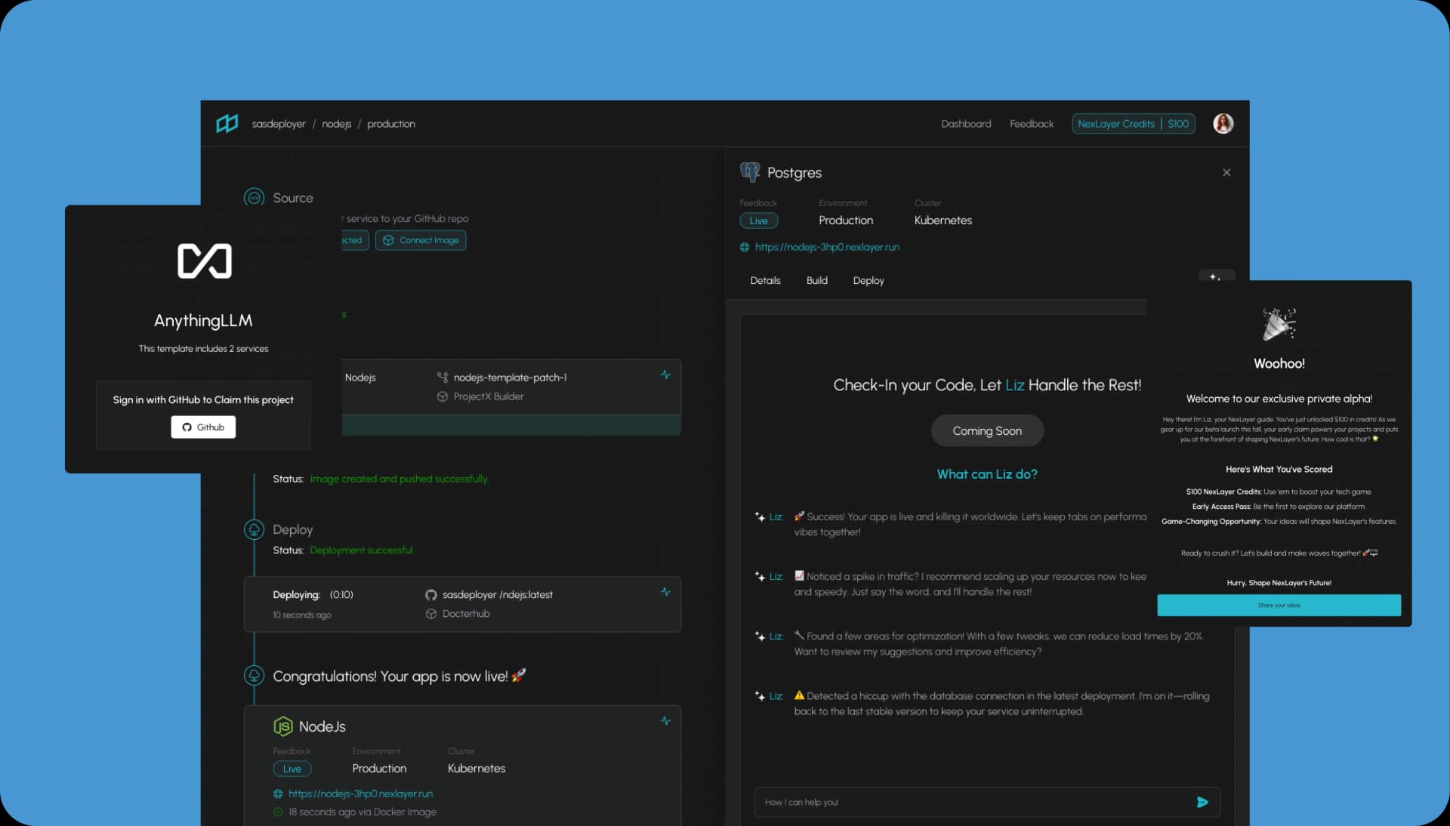The height and width of the screenshot is (826, 1450).
Task: Click the Connect Image button
Action: click(x=421, y=240)
